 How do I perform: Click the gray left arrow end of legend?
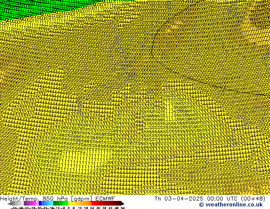pyautogui.click(x=10, y=203)
